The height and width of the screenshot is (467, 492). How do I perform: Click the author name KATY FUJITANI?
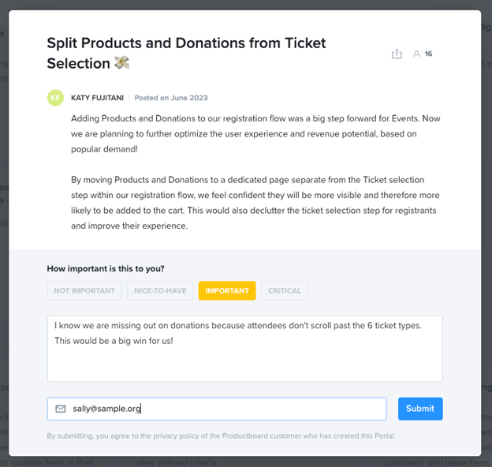pos(97,98)
